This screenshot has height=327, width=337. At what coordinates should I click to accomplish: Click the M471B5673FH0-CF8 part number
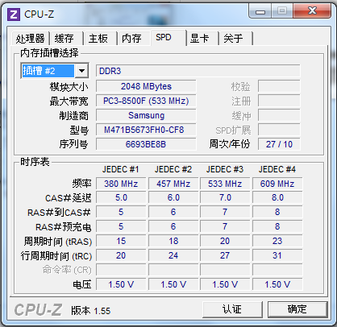pos(146,130)
